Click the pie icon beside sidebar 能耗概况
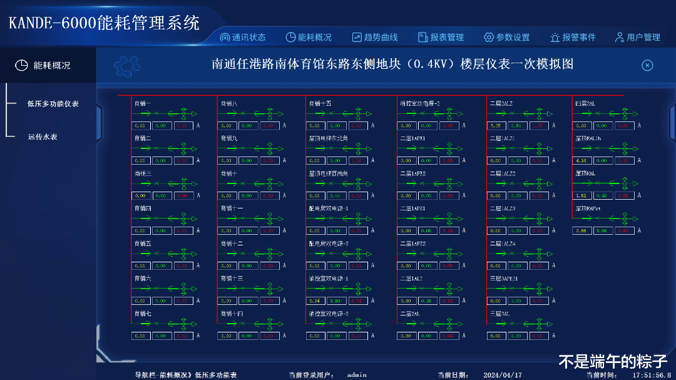676x380 pixels. [x=21, y=65]
